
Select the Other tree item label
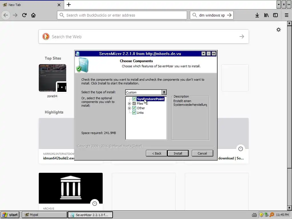[141, 108]
